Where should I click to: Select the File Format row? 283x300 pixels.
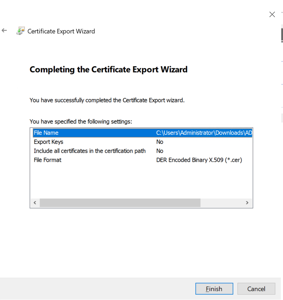click(x=48, y=160)
